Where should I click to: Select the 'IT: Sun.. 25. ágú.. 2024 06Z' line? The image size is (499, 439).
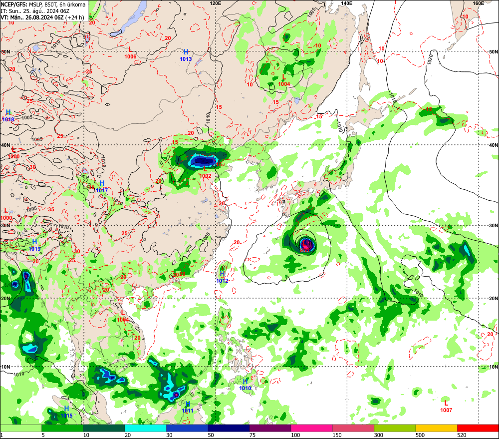click(35, 11)
